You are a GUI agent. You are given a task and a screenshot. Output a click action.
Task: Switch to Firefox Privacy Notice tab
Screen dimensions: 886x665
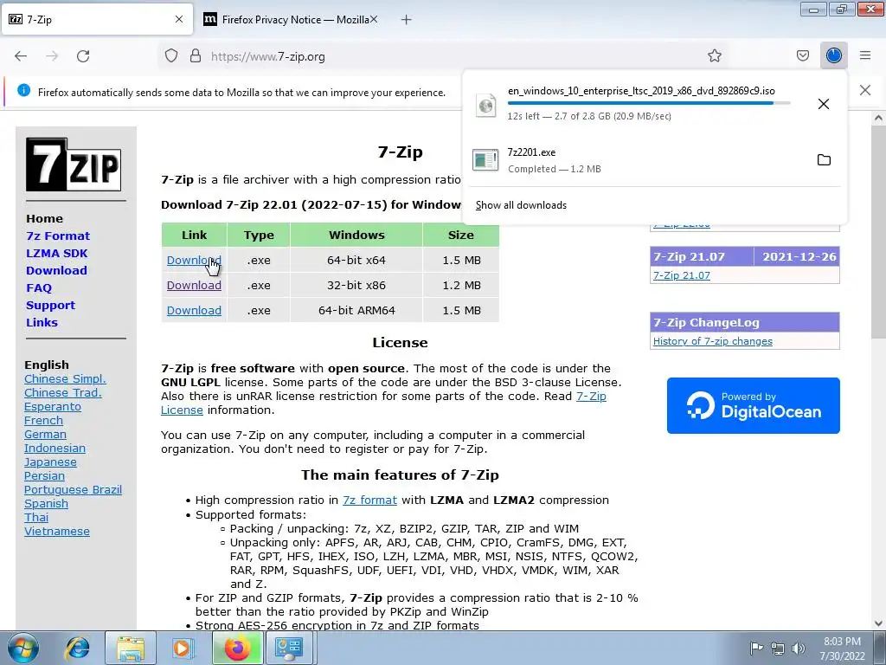(x=290, y=19)
